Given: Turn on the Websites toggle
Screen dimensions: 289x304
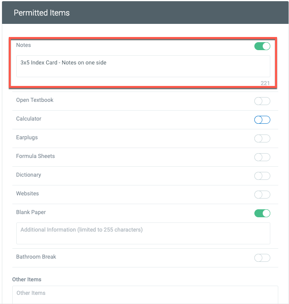Looking at the screenshot, I should tap(262, 195).
